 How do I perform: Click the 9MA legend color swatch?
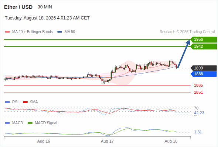click(x=25, y=102)
